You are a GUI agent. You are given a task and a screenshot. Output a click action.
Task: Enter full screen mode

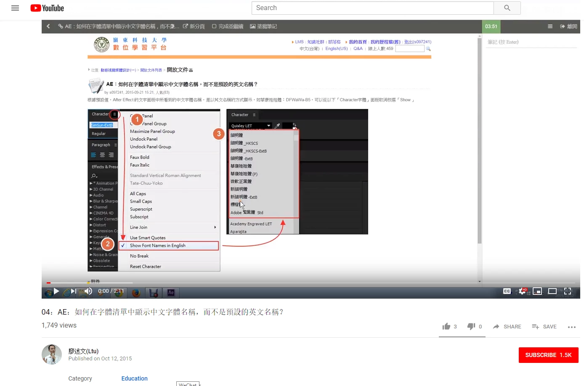pos(568,291)
